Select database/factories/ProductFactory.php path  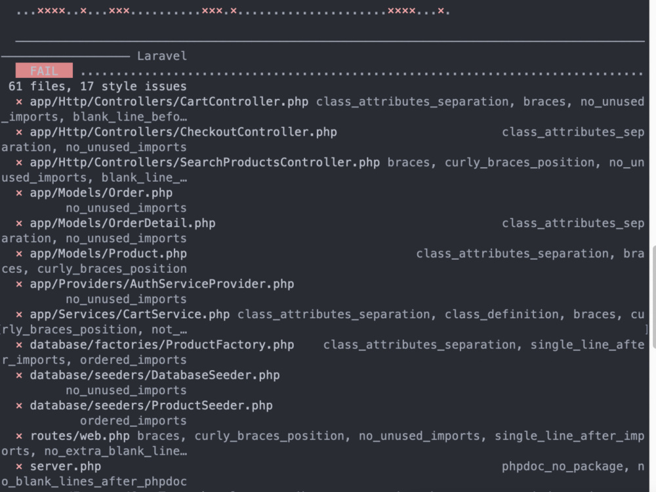[x=162, y=345]
